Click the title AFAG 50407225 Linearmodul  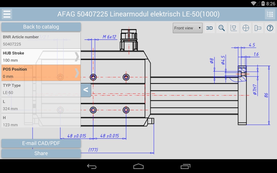tap(138, 14)
